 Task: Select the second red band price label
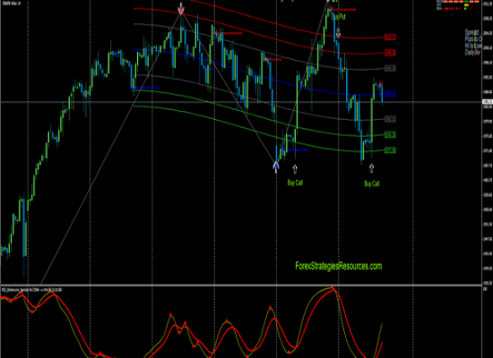click(390, 53)
